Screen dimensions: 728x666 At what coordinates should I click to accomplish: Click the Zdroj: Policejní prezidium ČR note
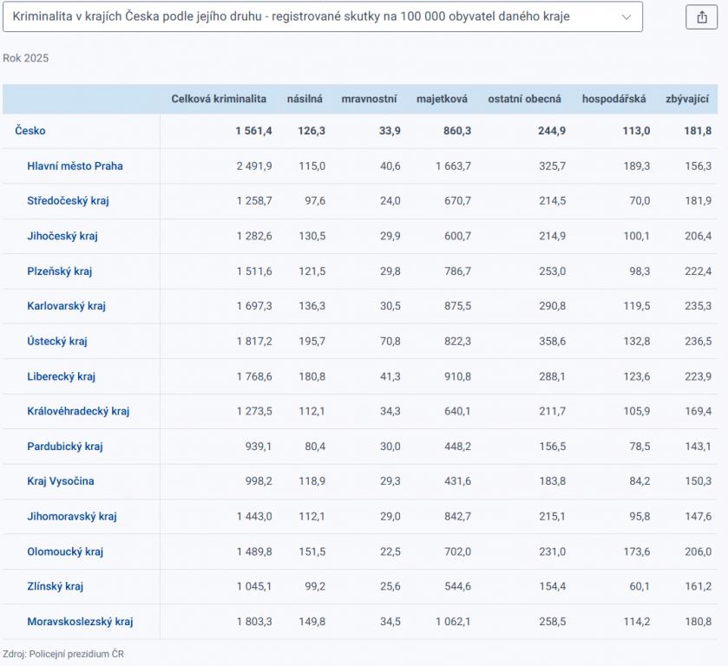(63, 654)
